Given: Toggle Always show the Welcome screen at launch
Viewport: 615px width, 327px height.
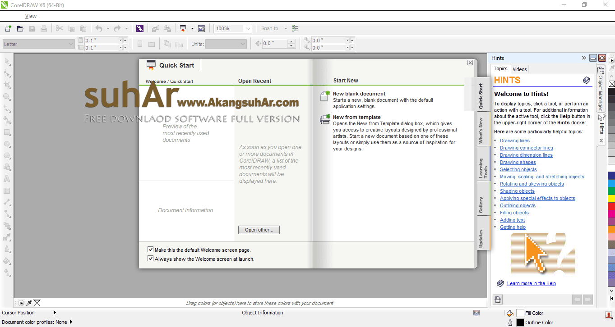Looking at the screenshot, I should pos(151,259).
